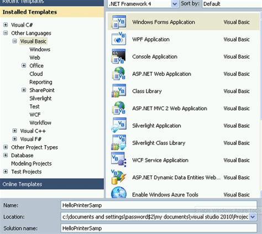Click the Console Application template icon
The width and height of the screenshot is (262, 234).
pos(119,56)
